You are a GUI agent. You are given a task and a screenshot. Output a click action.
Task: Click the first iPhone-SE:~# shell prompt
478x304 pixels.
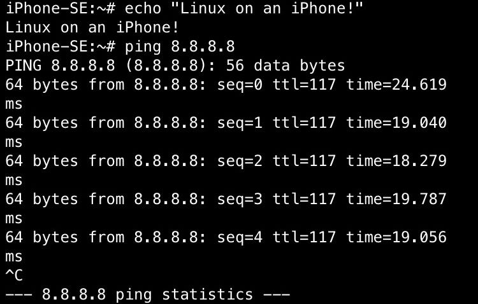(60, 9)
